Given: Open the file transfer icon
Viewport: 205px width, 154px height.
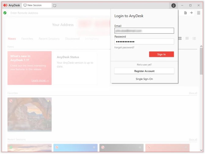Looking at the screenshot, I should [x=185, y=13].
